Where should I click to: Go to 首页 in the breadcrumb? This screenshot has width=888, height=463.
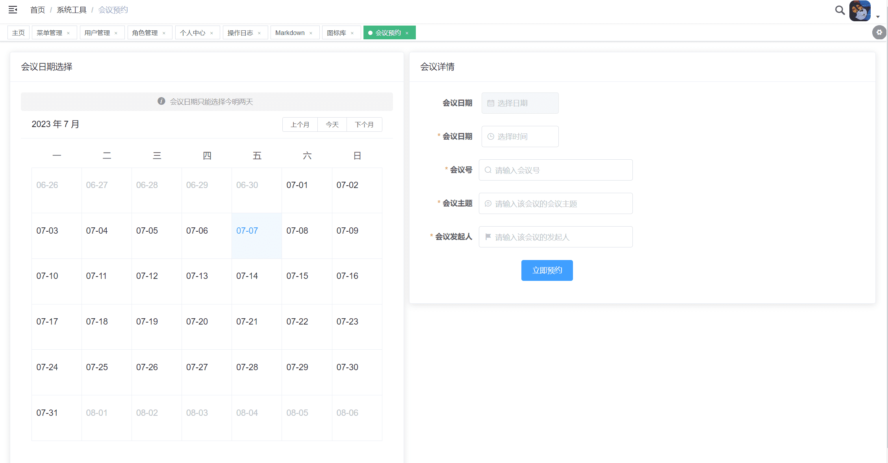38,10
